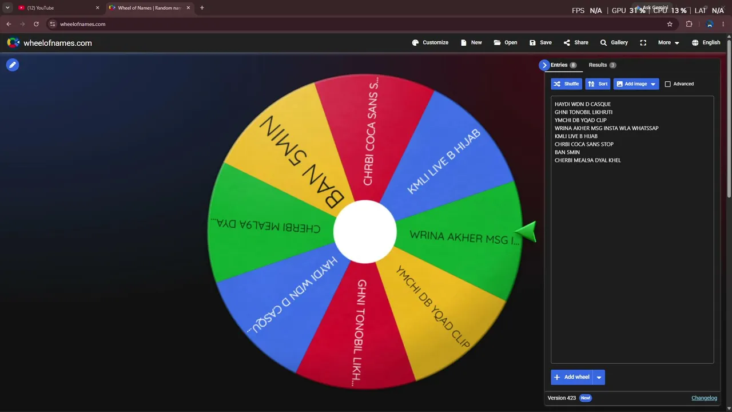
Task: Open Add image dropdown arrow
Action: point(653,84)
